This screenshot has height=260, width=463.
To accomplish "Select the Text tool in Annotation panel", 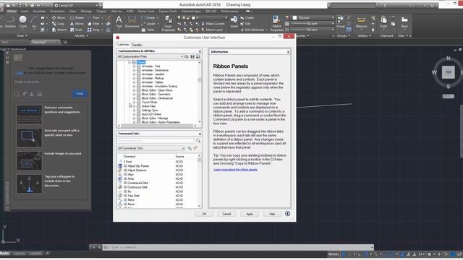I will point(119,22).
